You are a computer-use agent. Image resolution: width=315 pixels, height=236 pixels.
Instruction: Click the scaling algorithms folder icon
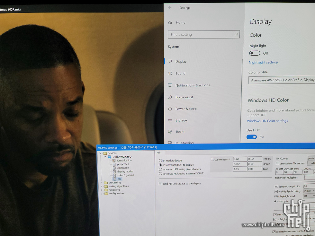coord(106,186)
